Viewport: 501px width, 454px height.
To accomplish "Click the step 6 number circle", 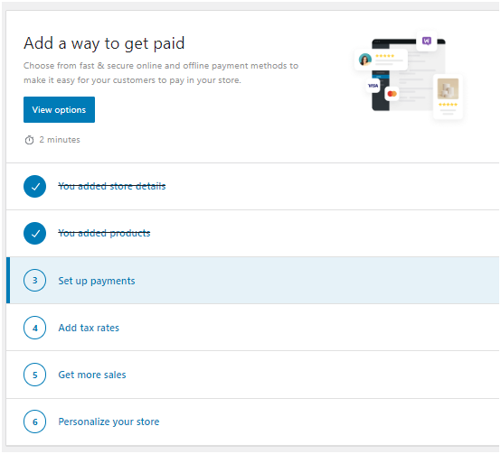I will [35, 422].
